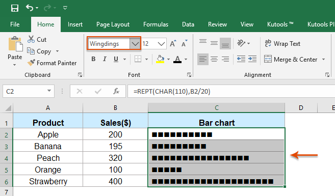335x196 pixels.
Task: Switch to the Page Layout tab
Action: (x=113, y=24)
